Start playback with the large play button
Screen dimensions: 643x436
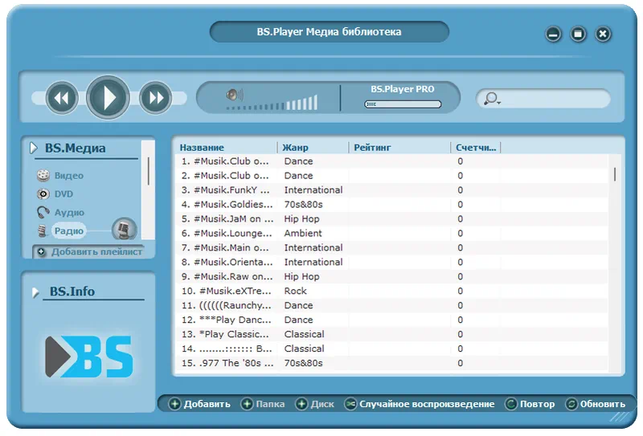[x=108, y=97]
